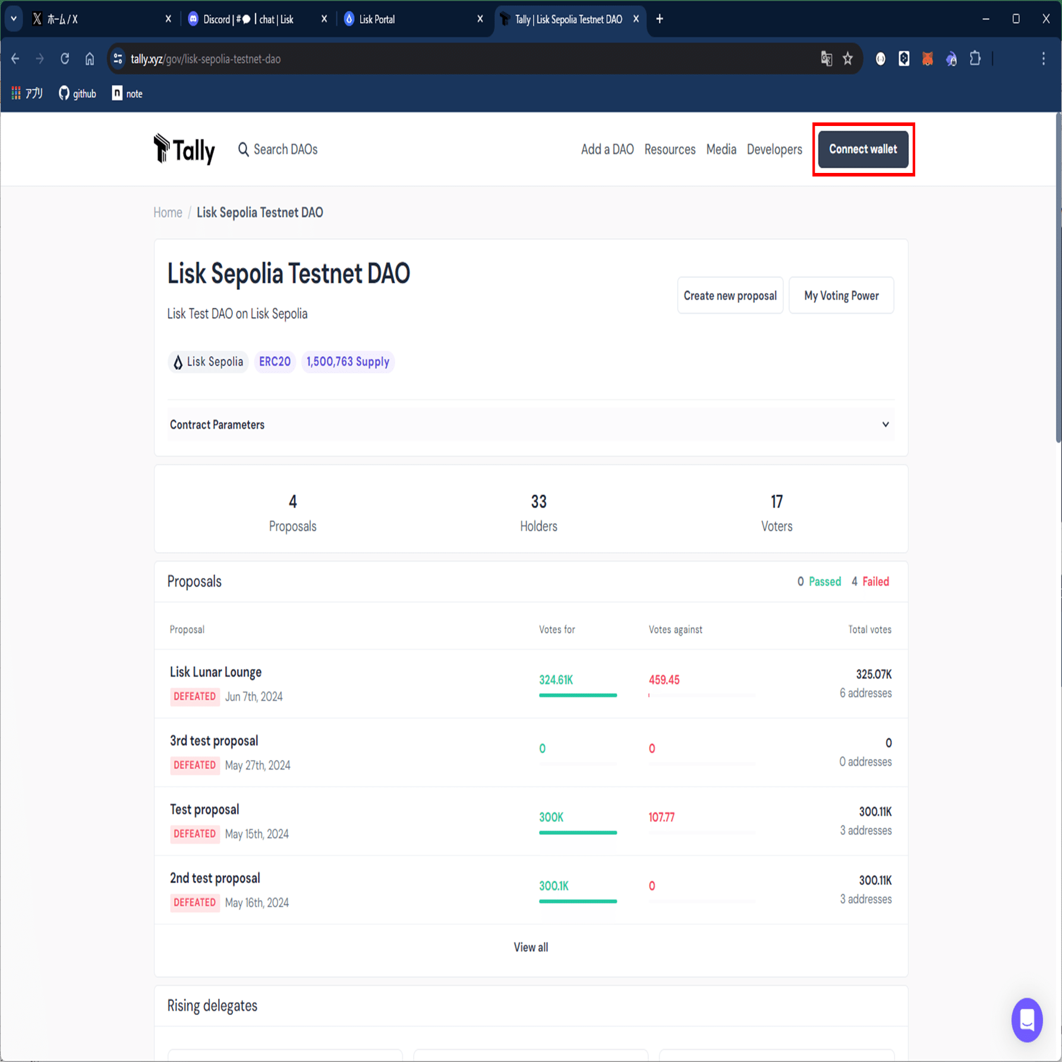
Task: Click the votes-for progress bar for Test proposal
Action: point(578,832)
